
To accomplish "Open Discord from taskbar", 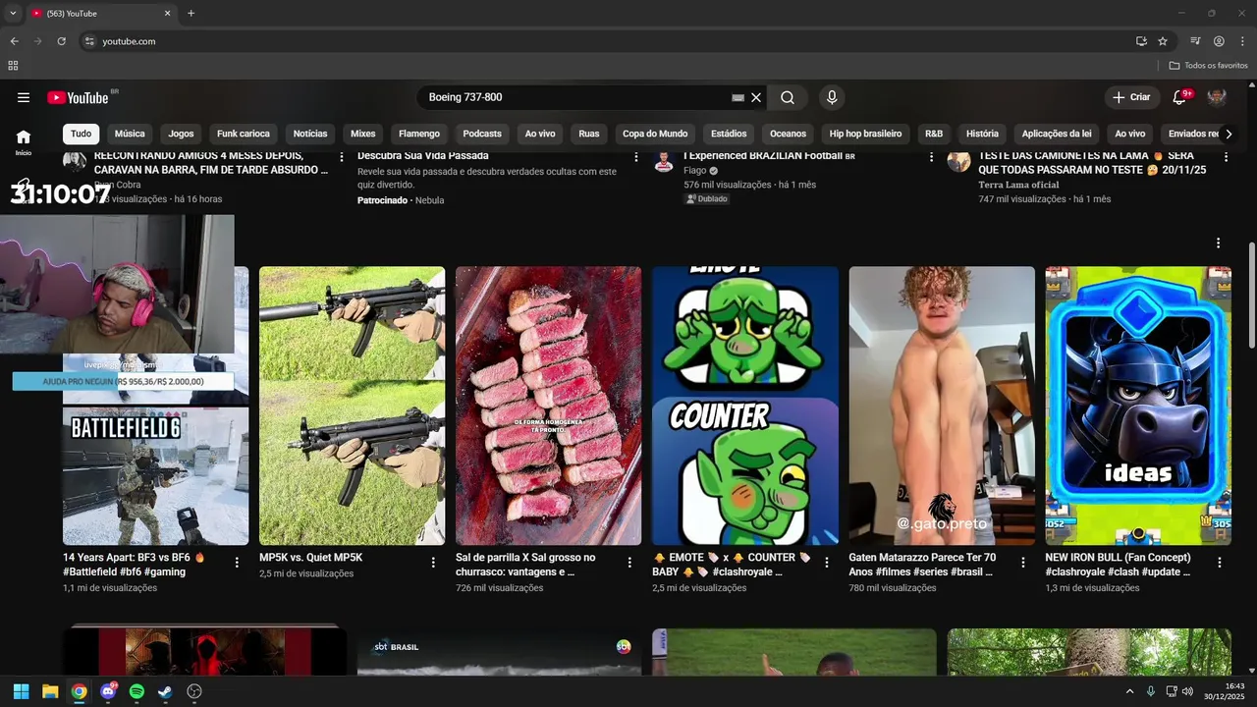I will coord(108,691).
